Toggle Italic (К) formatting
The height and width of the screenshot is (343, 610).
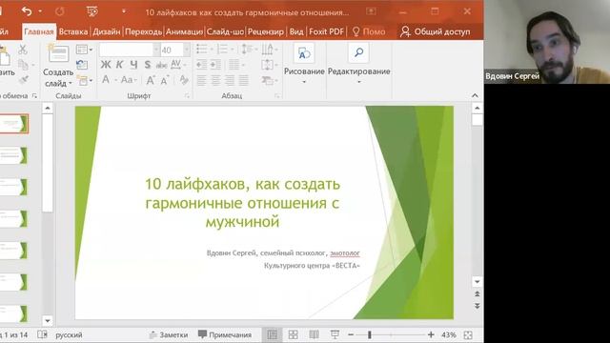120,65
